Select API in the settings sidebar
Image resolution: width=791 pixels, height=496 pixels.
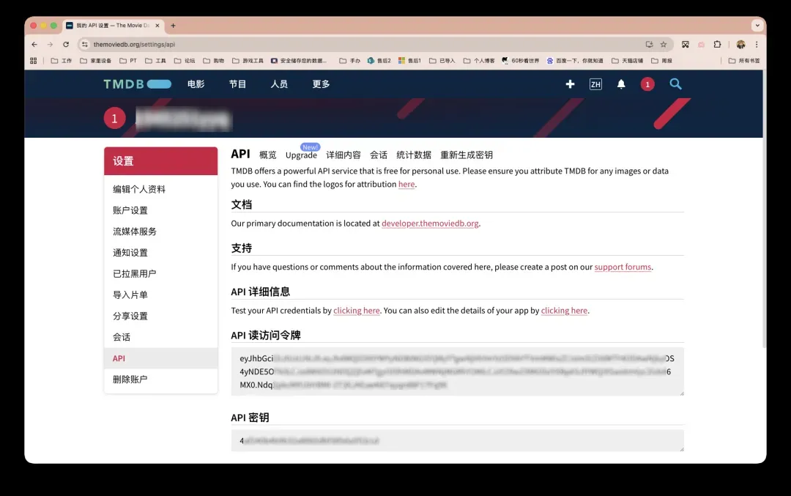coord(161,358)
